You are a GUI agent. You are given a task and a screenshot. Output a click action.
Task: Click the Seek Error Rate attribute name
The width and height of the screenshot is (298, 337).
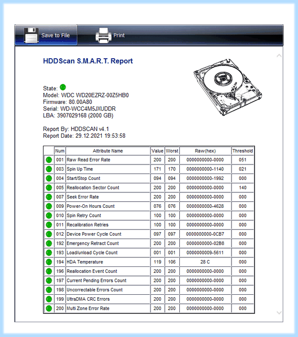[x=82, y=197]
